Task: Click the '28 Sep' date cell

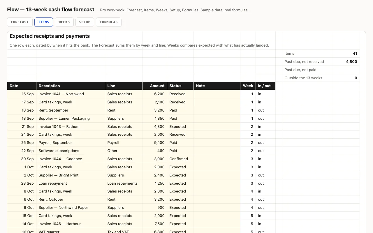Action: tap(22, 183)
